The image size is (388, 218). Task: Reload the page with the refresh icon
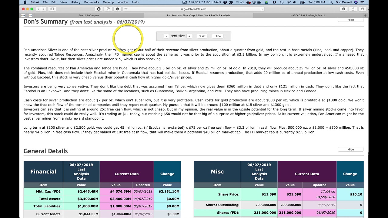262,9
